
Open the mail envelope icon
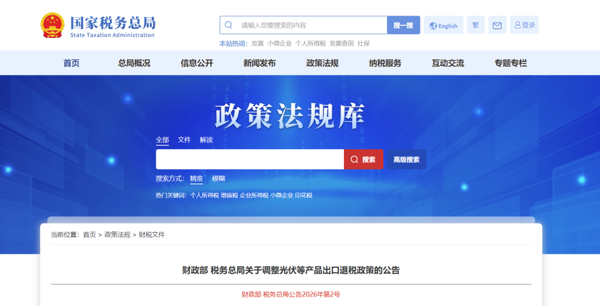coord(497,25)
